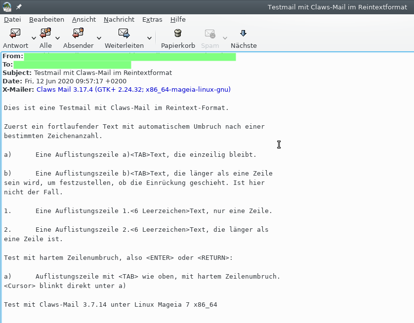Move message to trash with Papierkorb icon
Screen dimensions: 414x323
(178, 33)
